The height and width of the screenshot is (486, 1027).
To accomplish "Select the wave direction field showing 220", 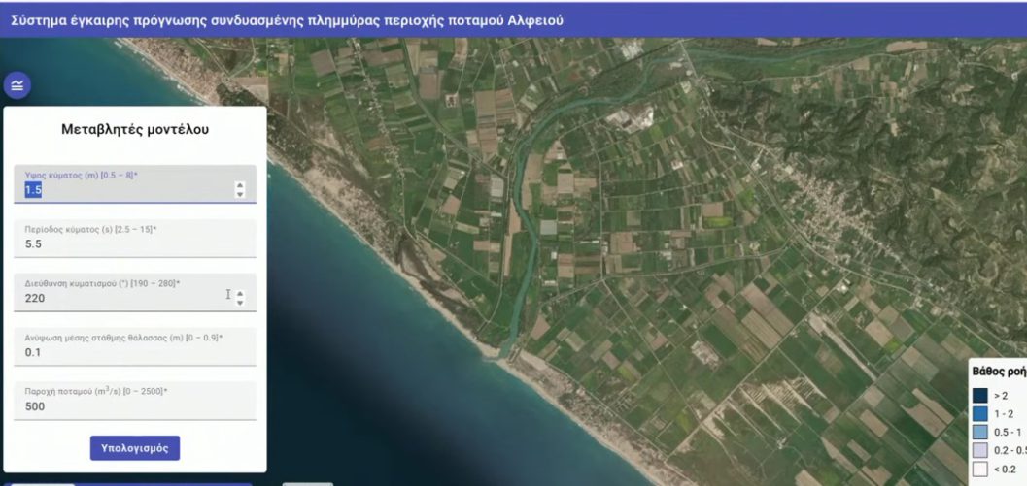I will [x=117, y=299].
